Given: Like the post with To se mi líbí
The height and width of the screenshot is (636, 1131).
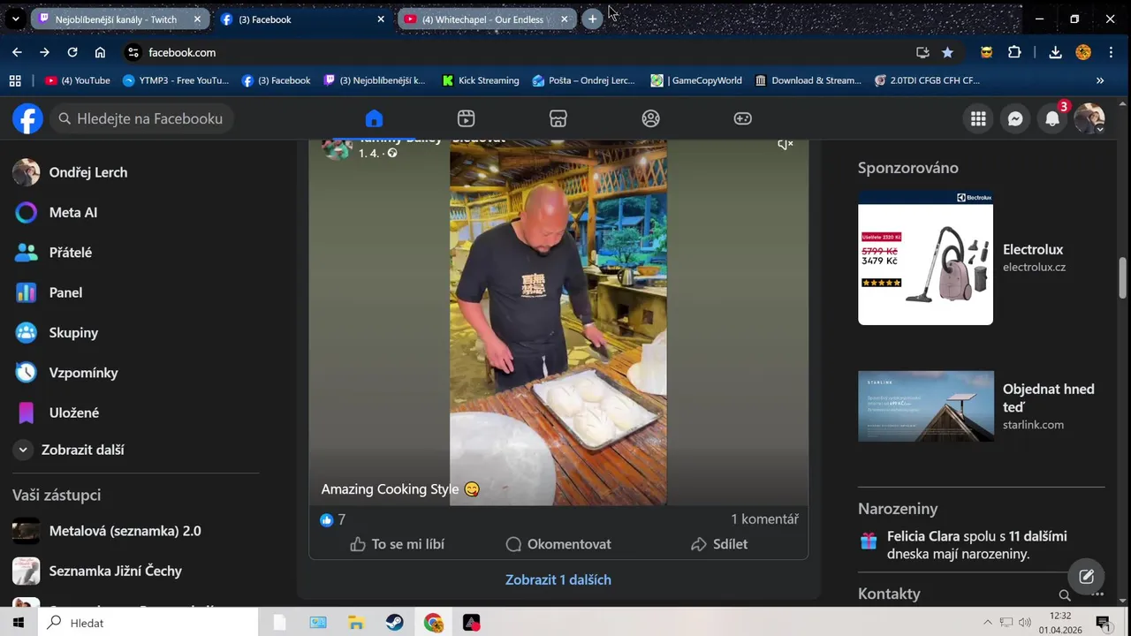Looking at the screenshot, I should pyautogui.click(x=397, y=544).
